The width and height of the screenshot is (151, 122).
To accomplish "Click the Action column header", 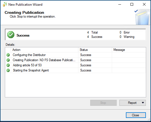I will pyautogui.click(x=44, y=50).
